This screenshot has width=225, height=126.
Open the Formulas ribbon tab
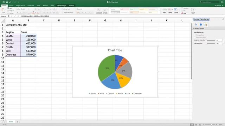[31, 6]
